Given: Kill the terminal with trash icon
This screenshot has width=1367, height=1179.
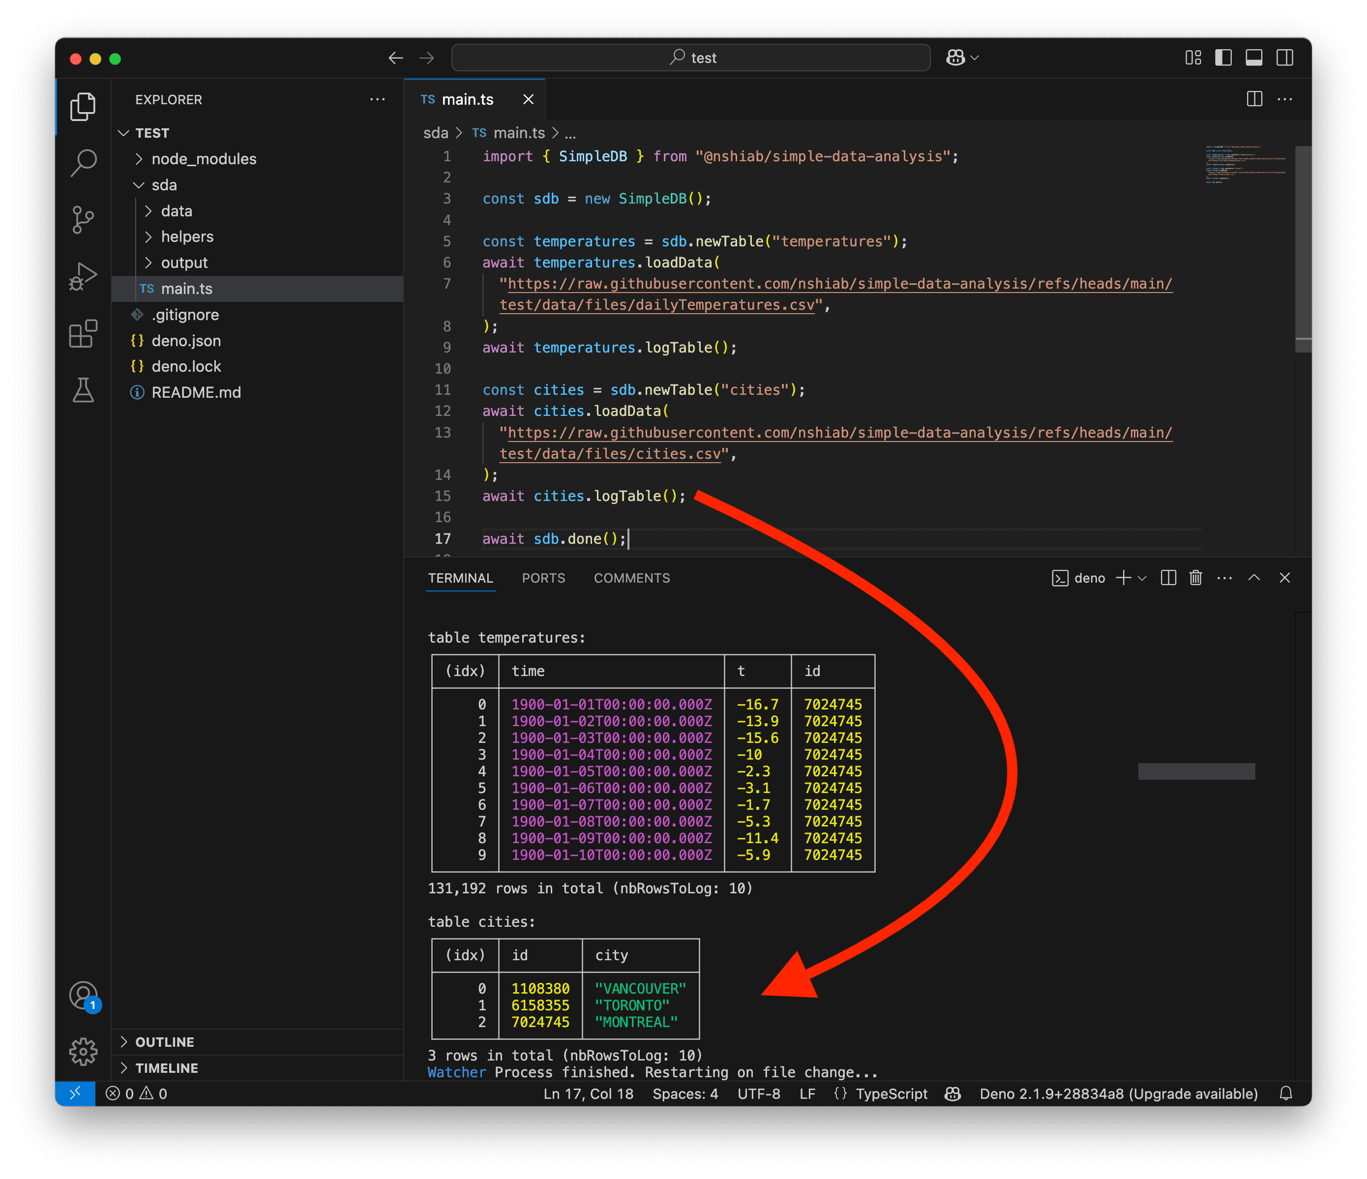Looking at the screenshot, I should coord(1195,578).
